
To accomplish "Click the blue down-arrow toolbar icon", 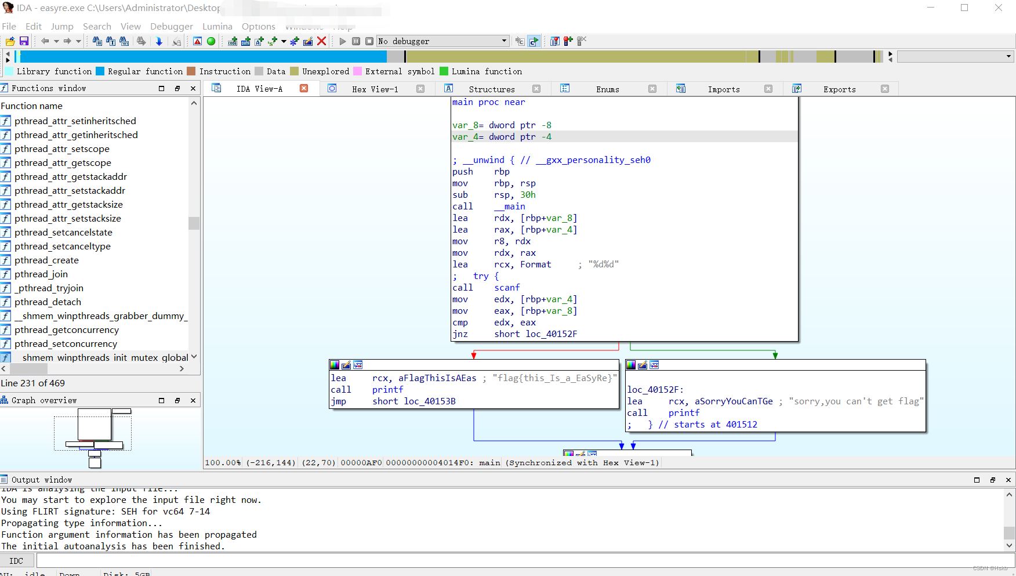I will [159, 41].
